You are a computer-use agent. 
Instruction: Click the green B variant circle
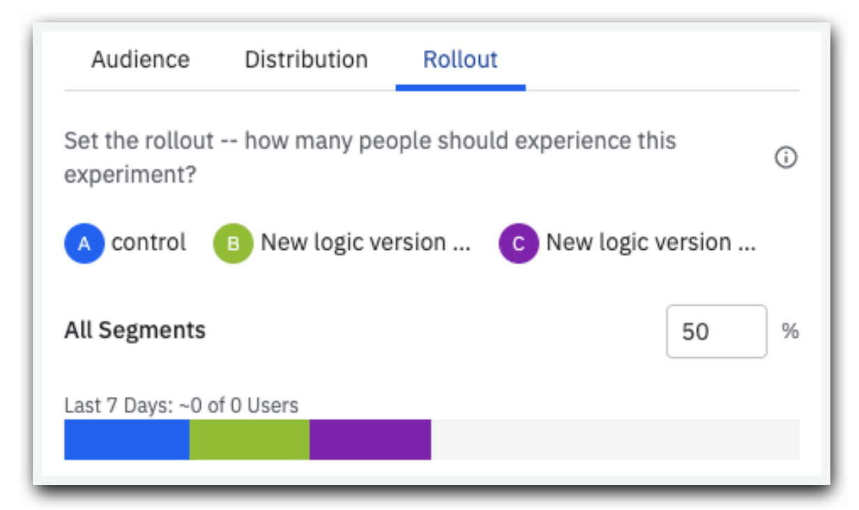233,243
